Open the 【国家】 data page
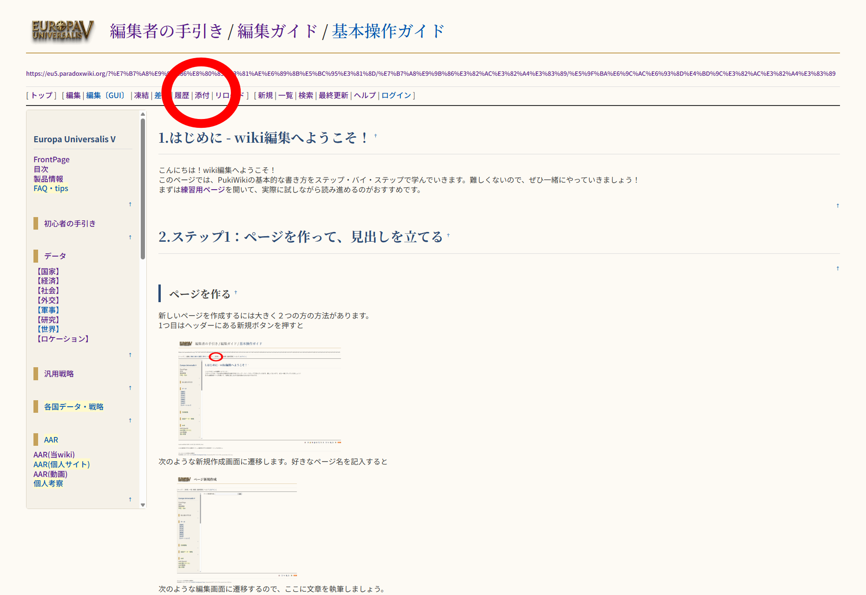 click(47, 271)
